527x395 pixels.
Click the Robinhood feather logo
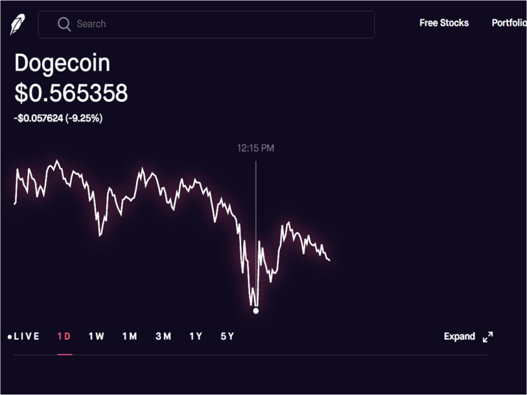coord(18,24)
